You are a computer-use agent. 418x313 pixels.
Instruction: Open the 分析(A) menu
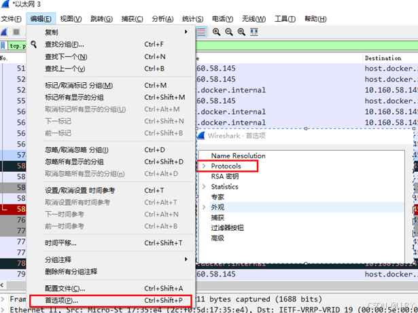[x=162, y=19]
